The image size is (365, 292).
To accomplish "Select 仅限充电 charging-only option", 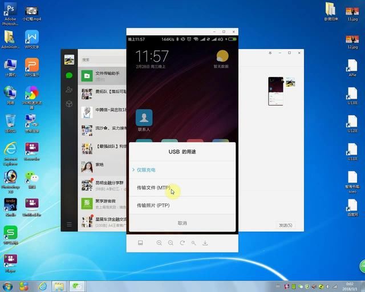I will click(146, 170).
